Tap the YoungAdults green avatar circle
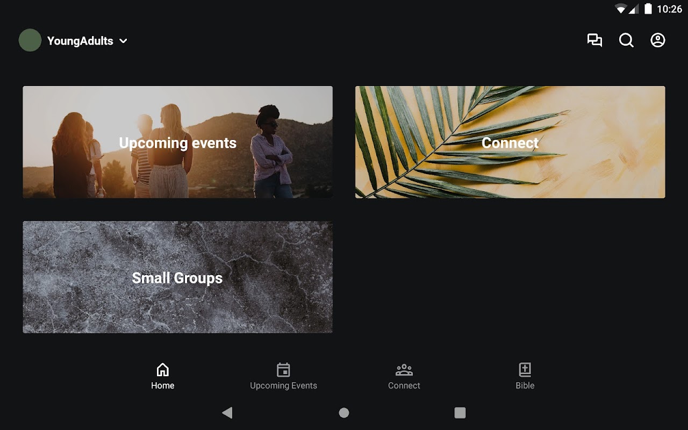The image size is (688, 430). click(30, 40)
